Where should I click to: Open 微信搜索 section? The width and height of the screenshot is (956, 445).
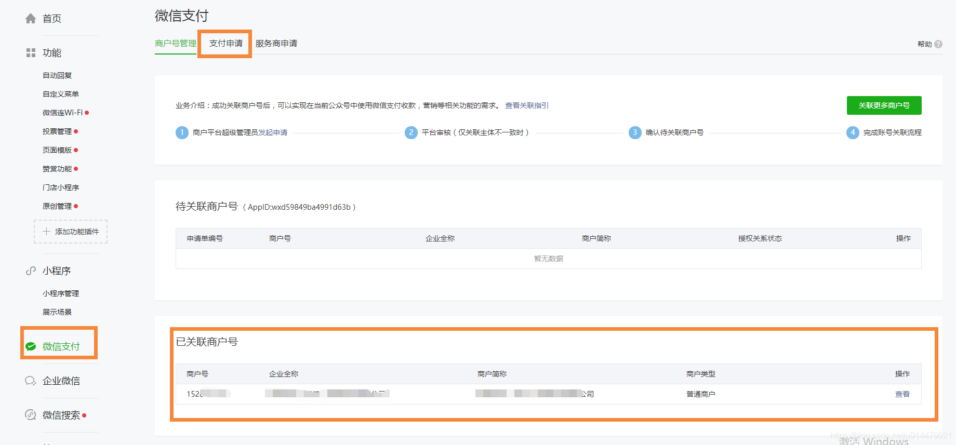[61, 415]
